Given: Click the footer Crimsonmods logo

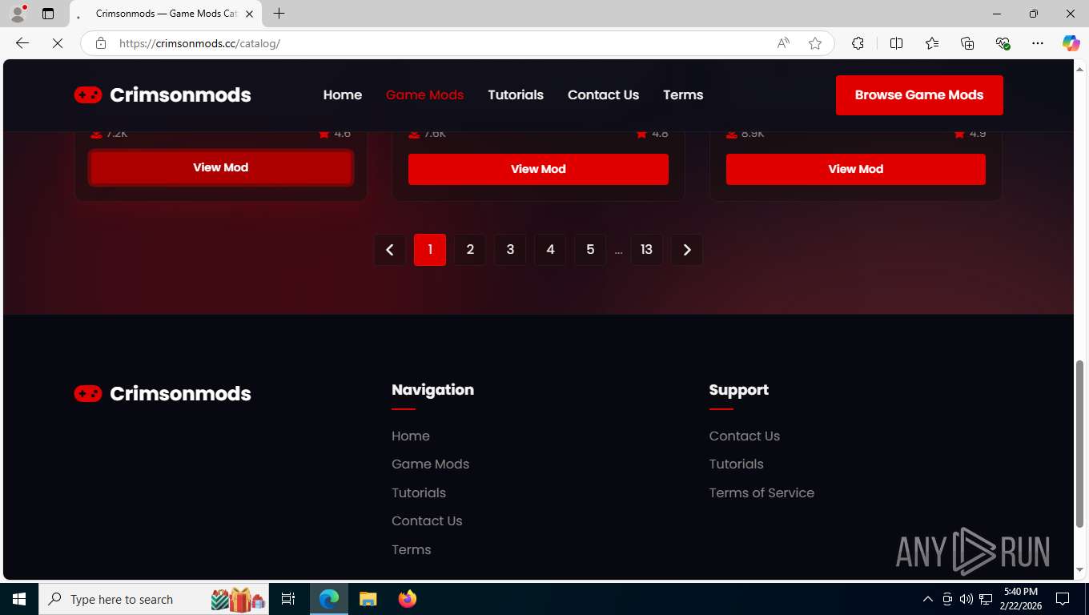Looking at the screenshot, I should click(x=163, y=393).
